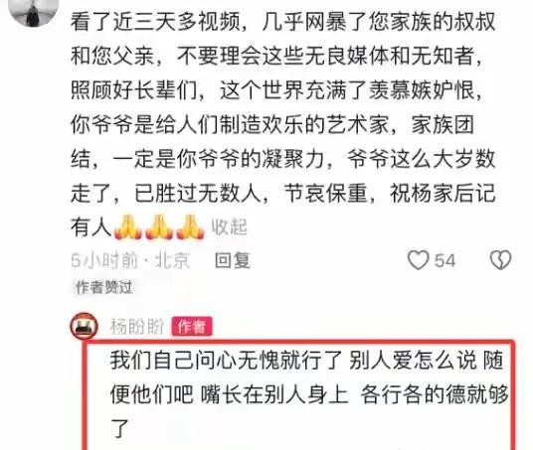This screenshot has height=450, width=533.
Task: Reply to the comment using 回复
Action: tap(233, 260)
